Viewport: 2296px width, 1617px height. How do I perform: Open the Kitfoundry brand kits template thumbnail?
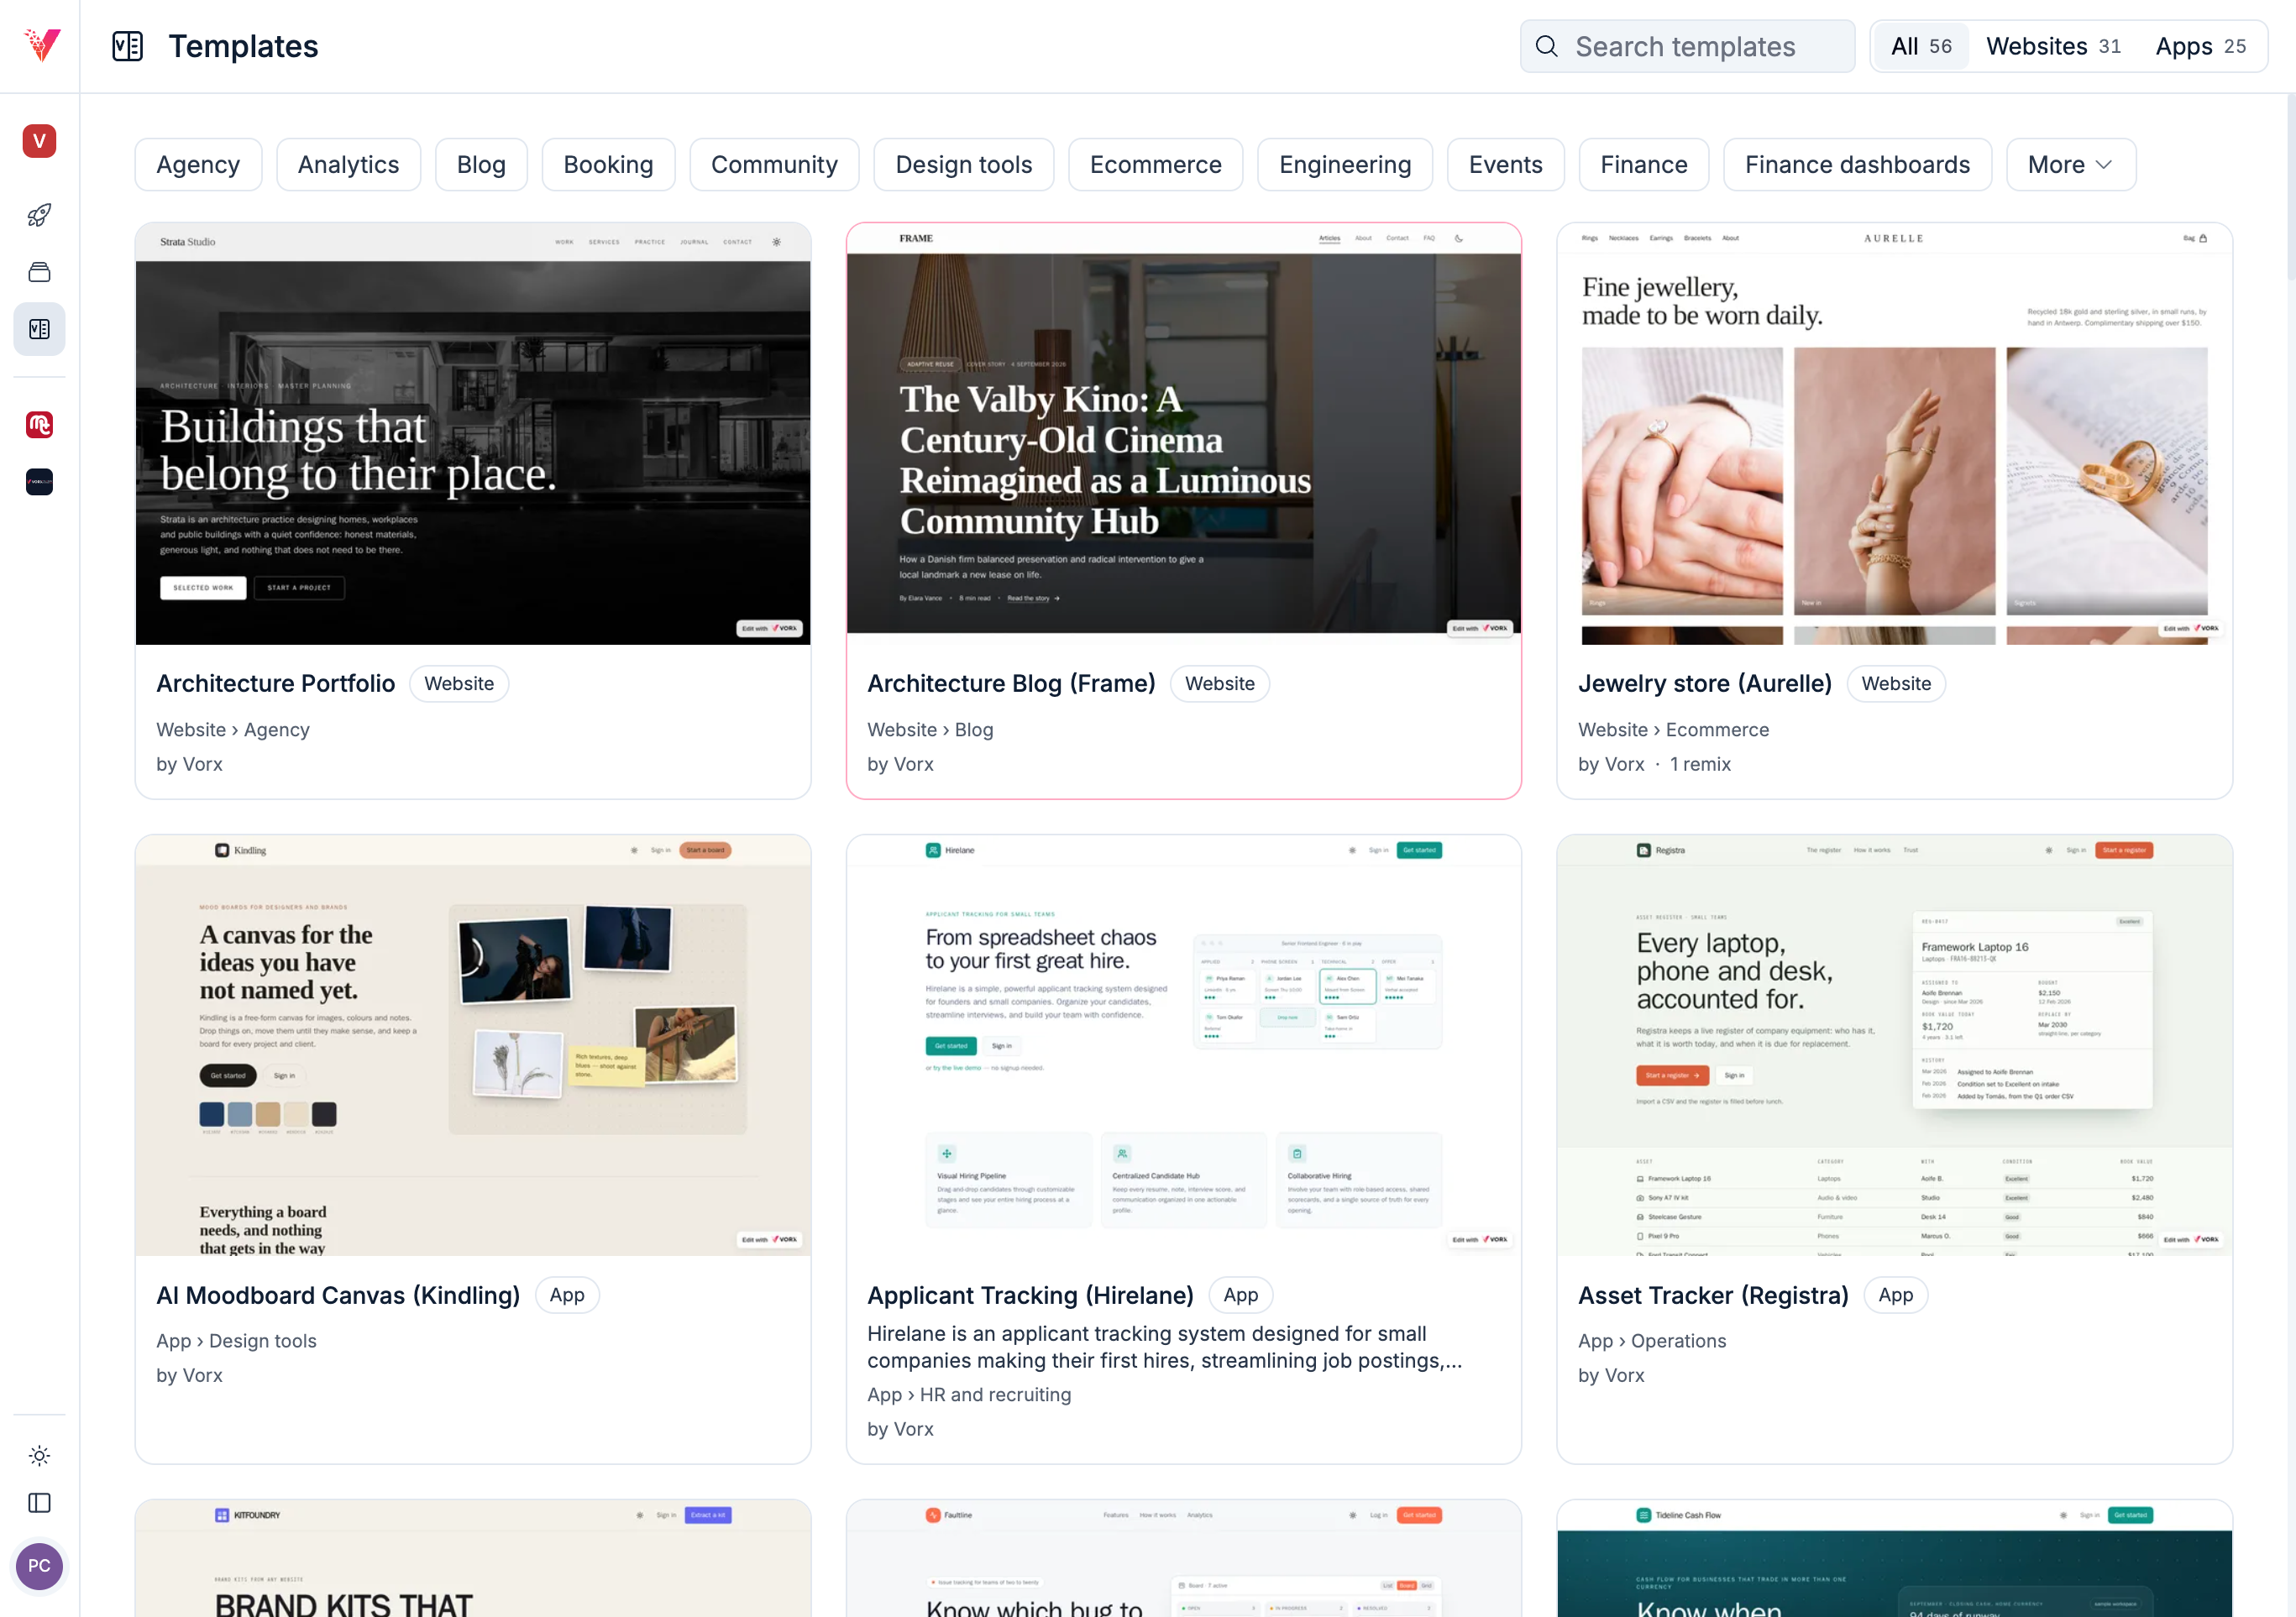point(473,1558)
